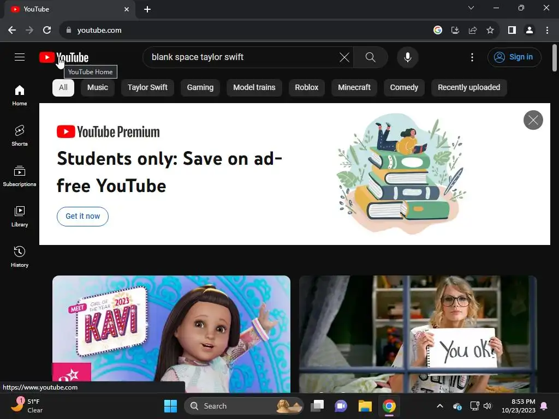Open the Chrome three-dot menu
559x419 pixels.
tap(547, 31)
